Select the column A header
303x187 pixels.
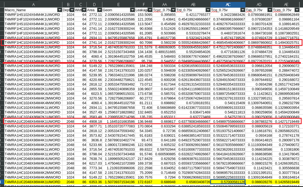click(x=33, y=5)
